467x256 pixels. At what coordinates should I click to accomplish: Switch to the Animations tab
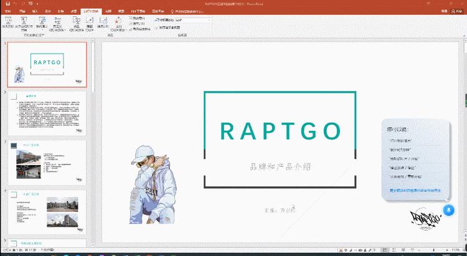point(74,11)
